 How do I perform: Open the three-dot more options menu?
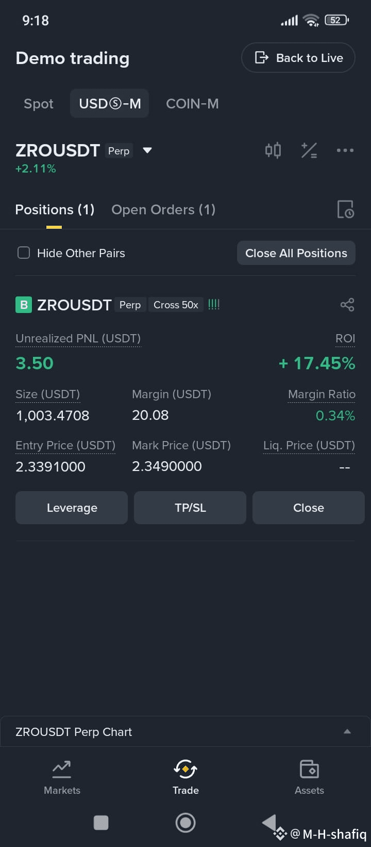click(345, 150)
